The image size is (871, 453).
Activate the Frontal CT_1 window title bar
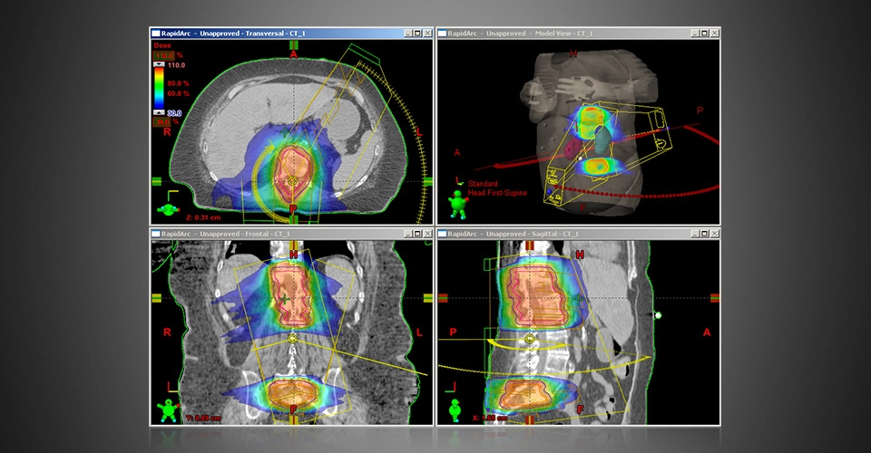coord(272,234)
